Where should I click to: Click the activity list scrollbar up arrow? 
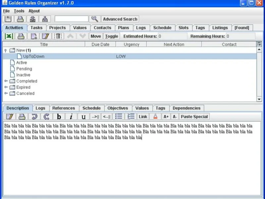[259, 49]
